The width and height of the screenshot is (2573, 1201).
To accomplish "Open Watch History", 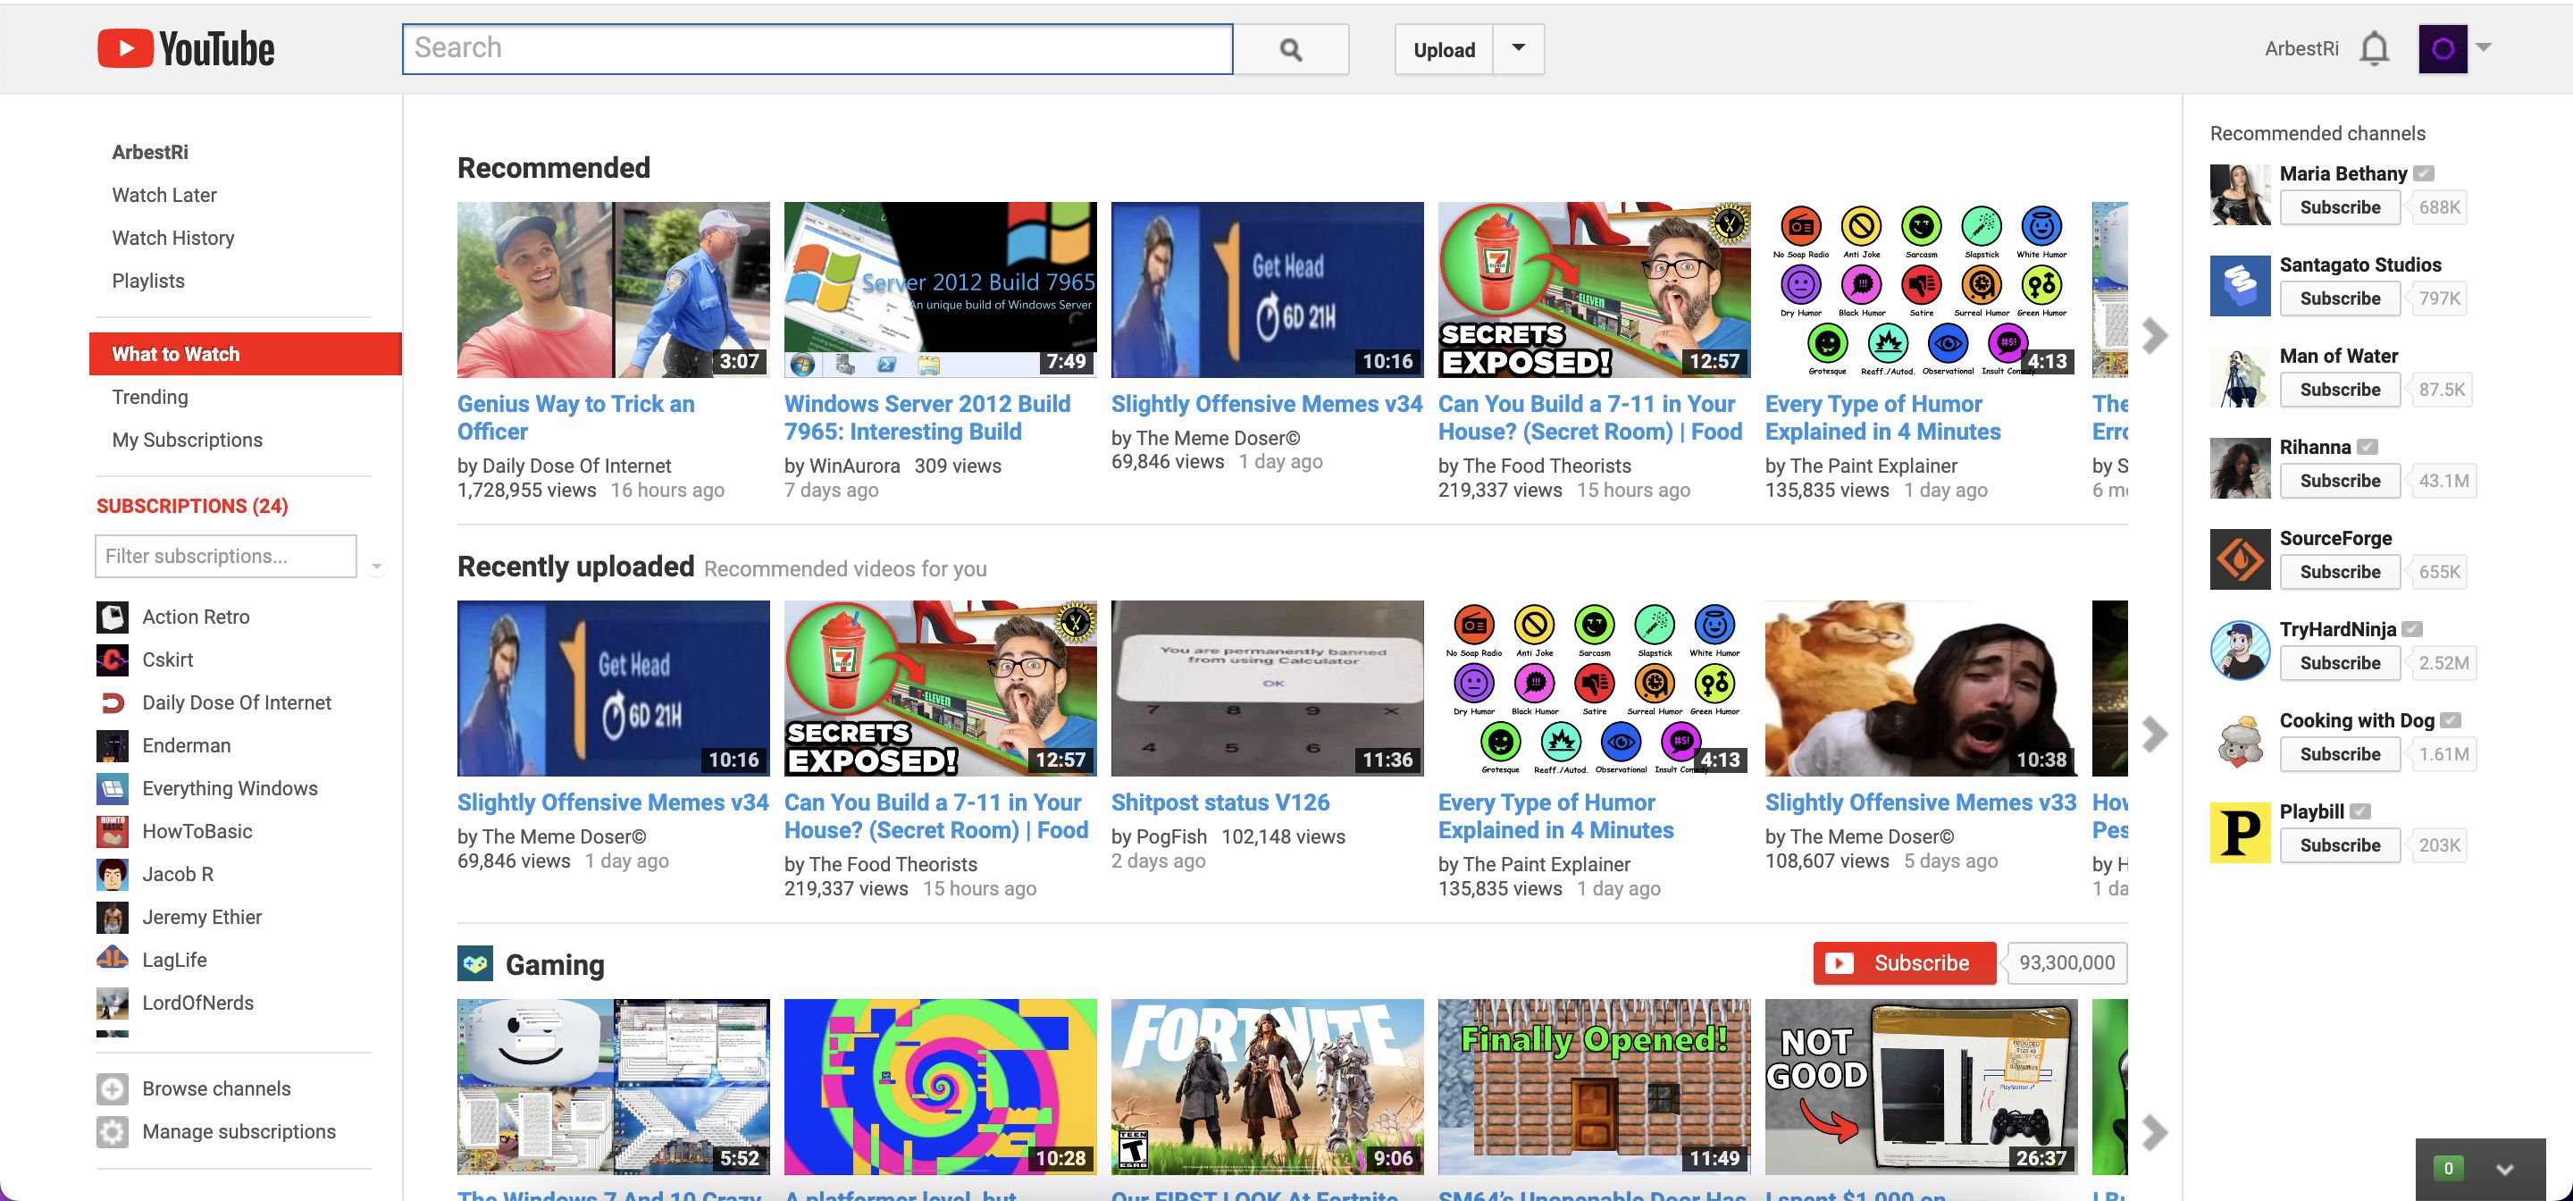I will (x=172, y=238).
